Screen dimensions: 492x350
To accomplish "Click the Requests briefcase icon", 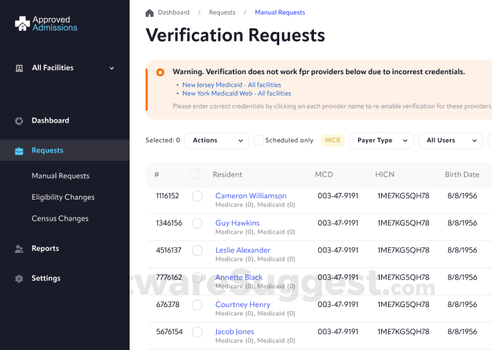I will pyautogui.click(x=19, y=150).
